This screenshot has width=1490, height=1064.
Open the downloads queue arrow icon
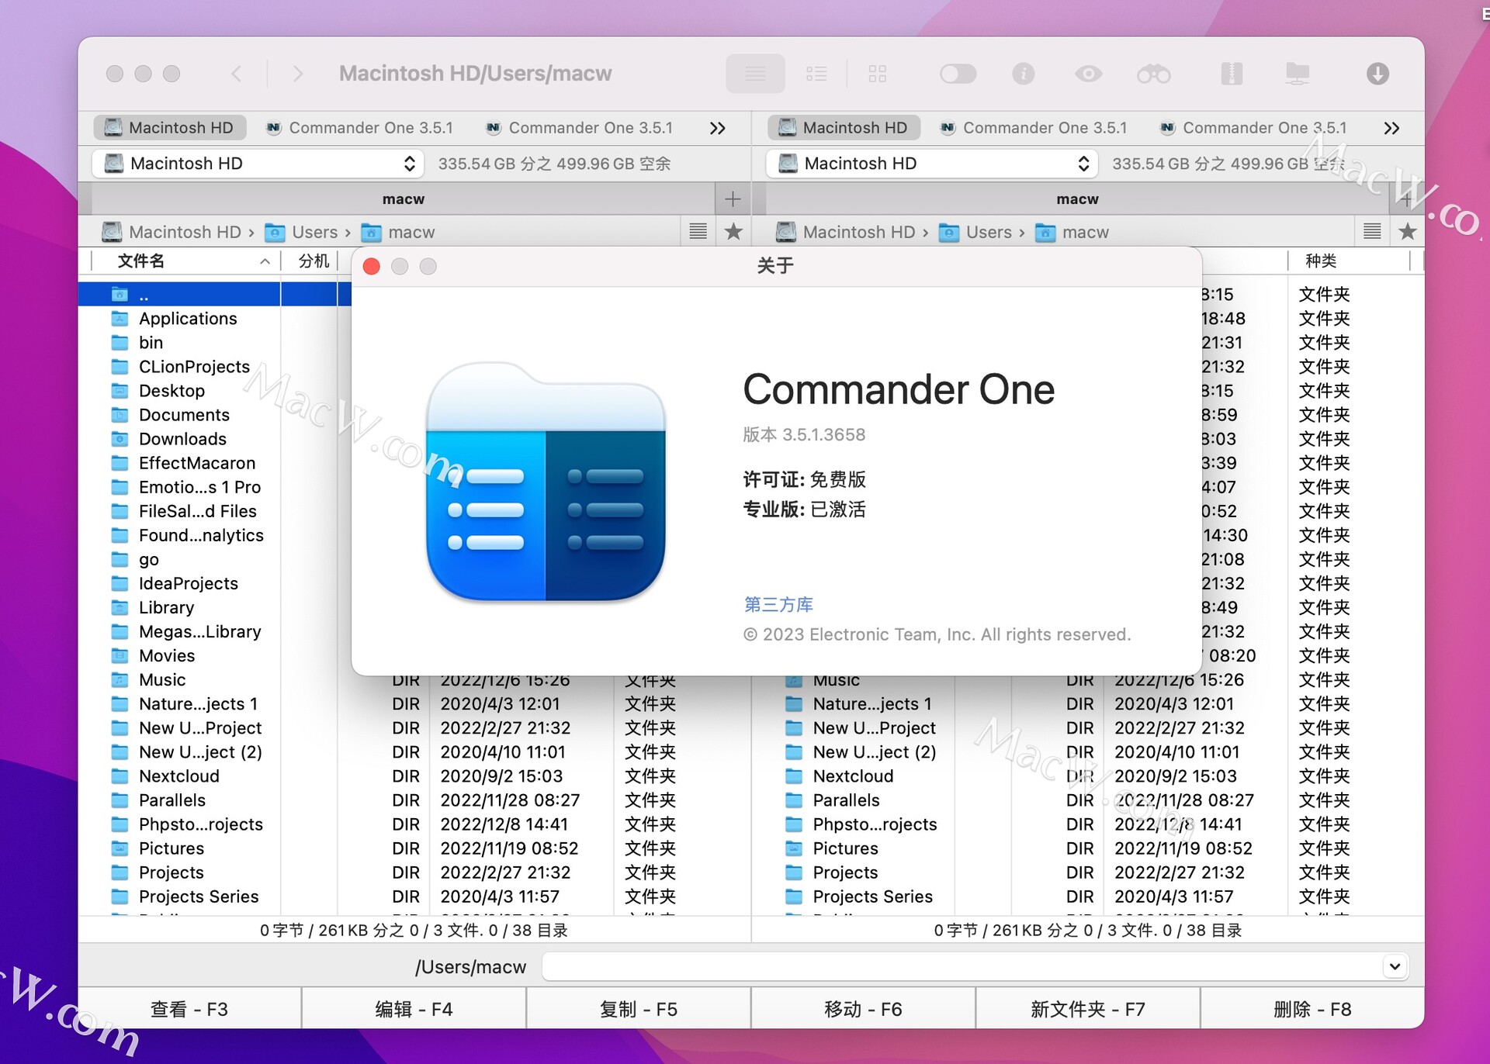click(1377, 74)
